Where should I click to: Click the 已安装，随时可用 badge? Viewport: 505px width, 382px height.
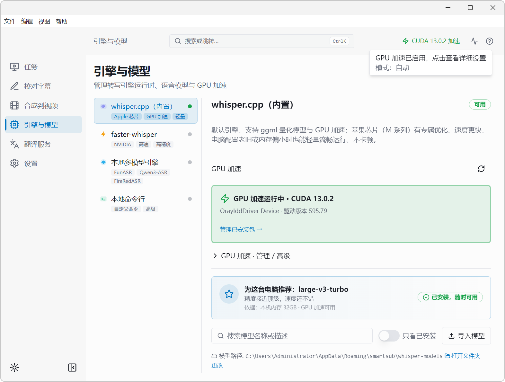point(450,297)
